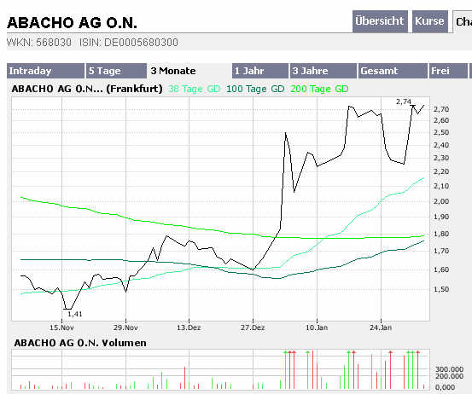This screenshot has height=394, width=472.
Task: Select the ISIN: DE0005680300 text
Action: (x=129, y=43)
